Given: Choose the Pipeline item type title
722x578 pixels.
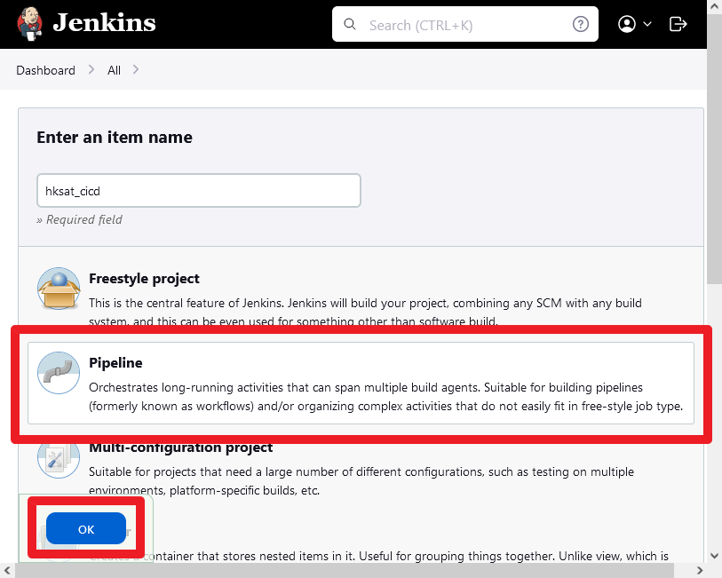Looking at the screenshot, I should pos(115,362).
